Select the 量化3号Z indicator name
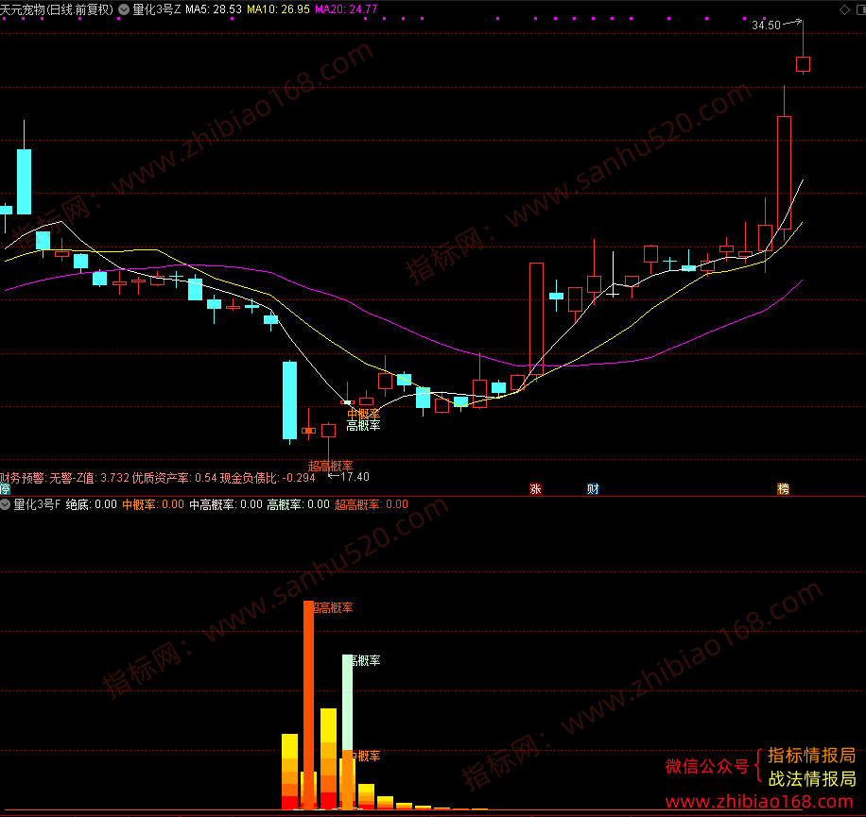The width and height of the screenshot is (866, 817). [157, 9]
